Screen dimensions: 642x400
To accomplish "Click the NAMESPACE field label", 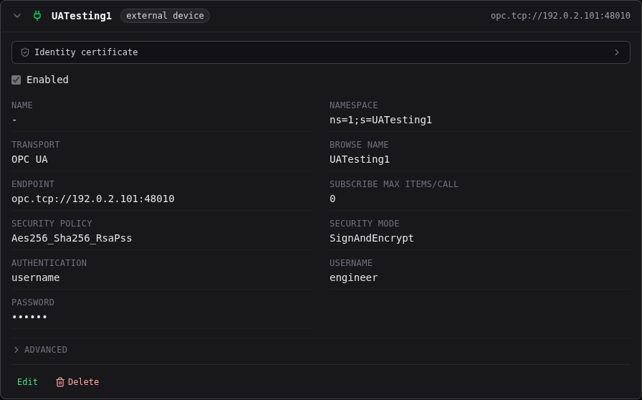I will pos(354,105).
